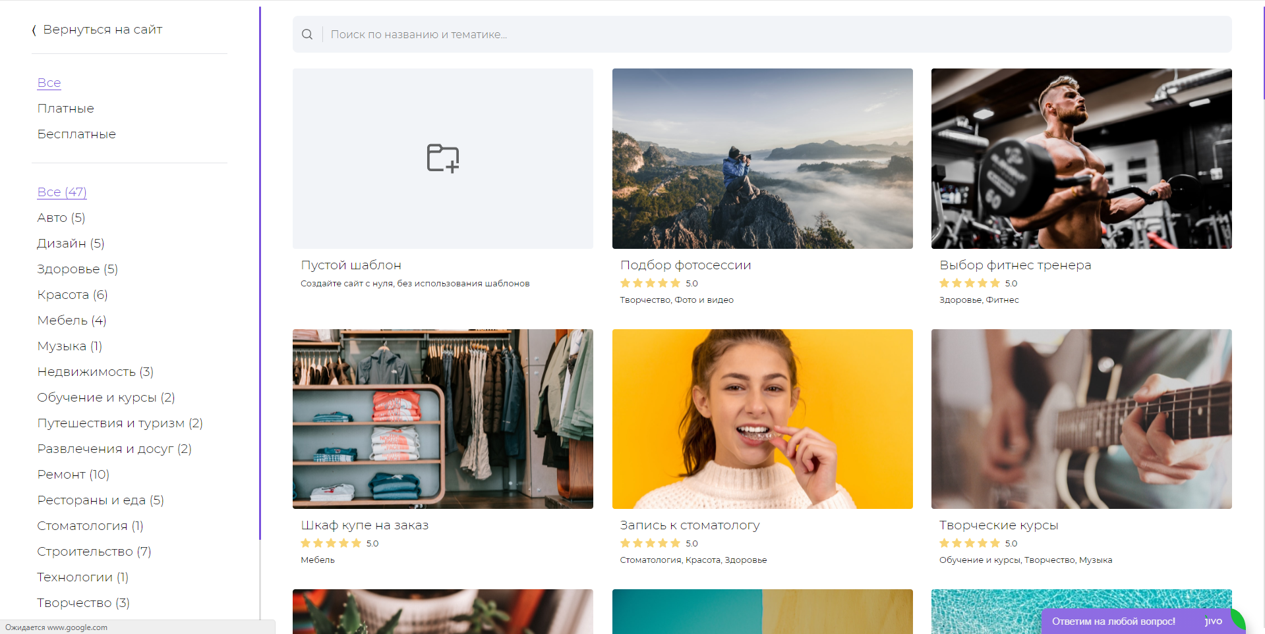Open the Строительство (7) category

coord(94,552)
